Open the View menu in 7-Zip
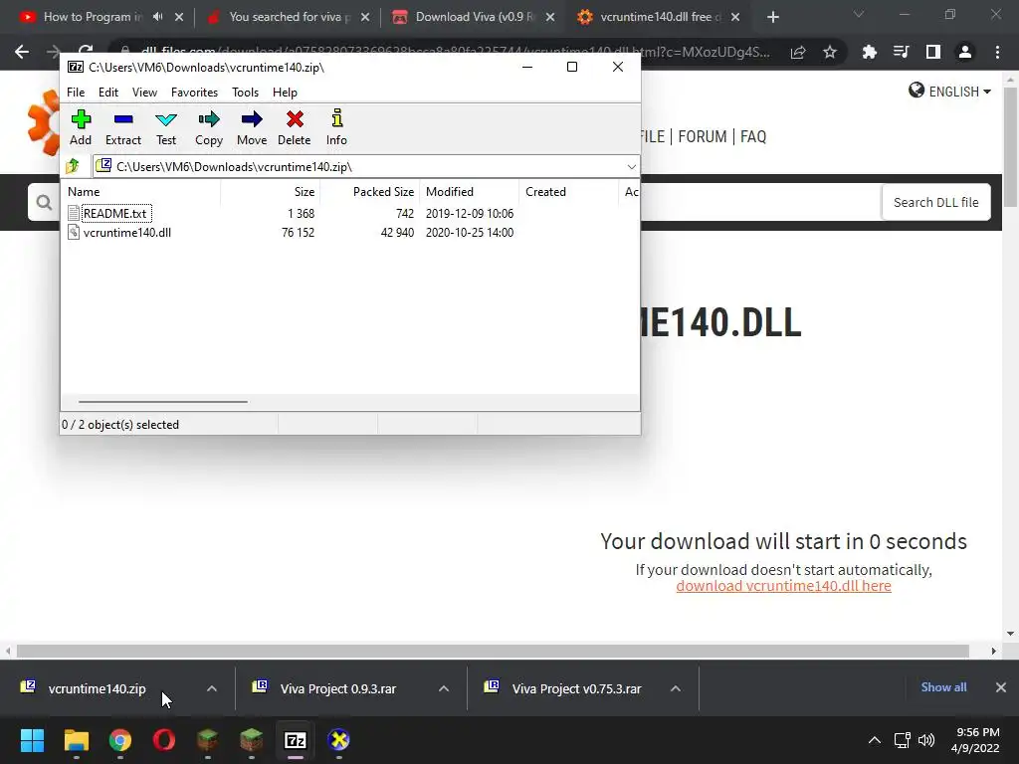Image resolution: width=1019 pixels, height=764 pixels. 144,93
